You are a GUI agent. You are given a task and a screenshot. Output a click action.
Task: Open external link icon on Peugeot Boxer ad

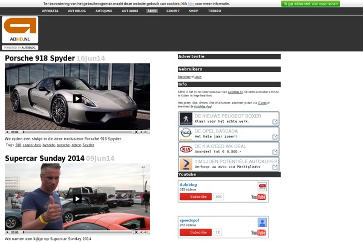coord(275,122)
